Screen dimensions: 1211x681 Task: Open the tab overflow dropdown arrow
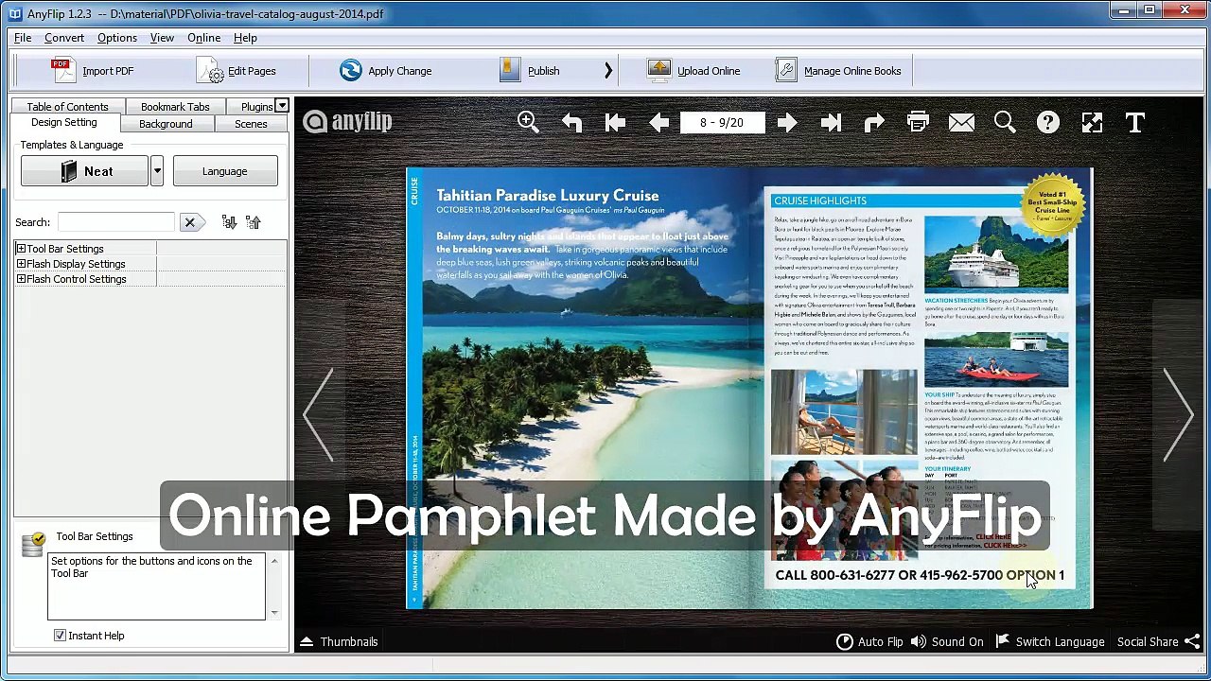click(282, 105)
